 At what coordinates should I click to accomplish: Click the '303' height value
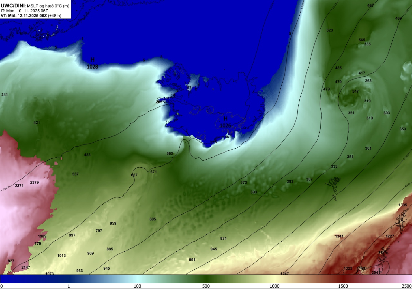(x=387, y=113)
